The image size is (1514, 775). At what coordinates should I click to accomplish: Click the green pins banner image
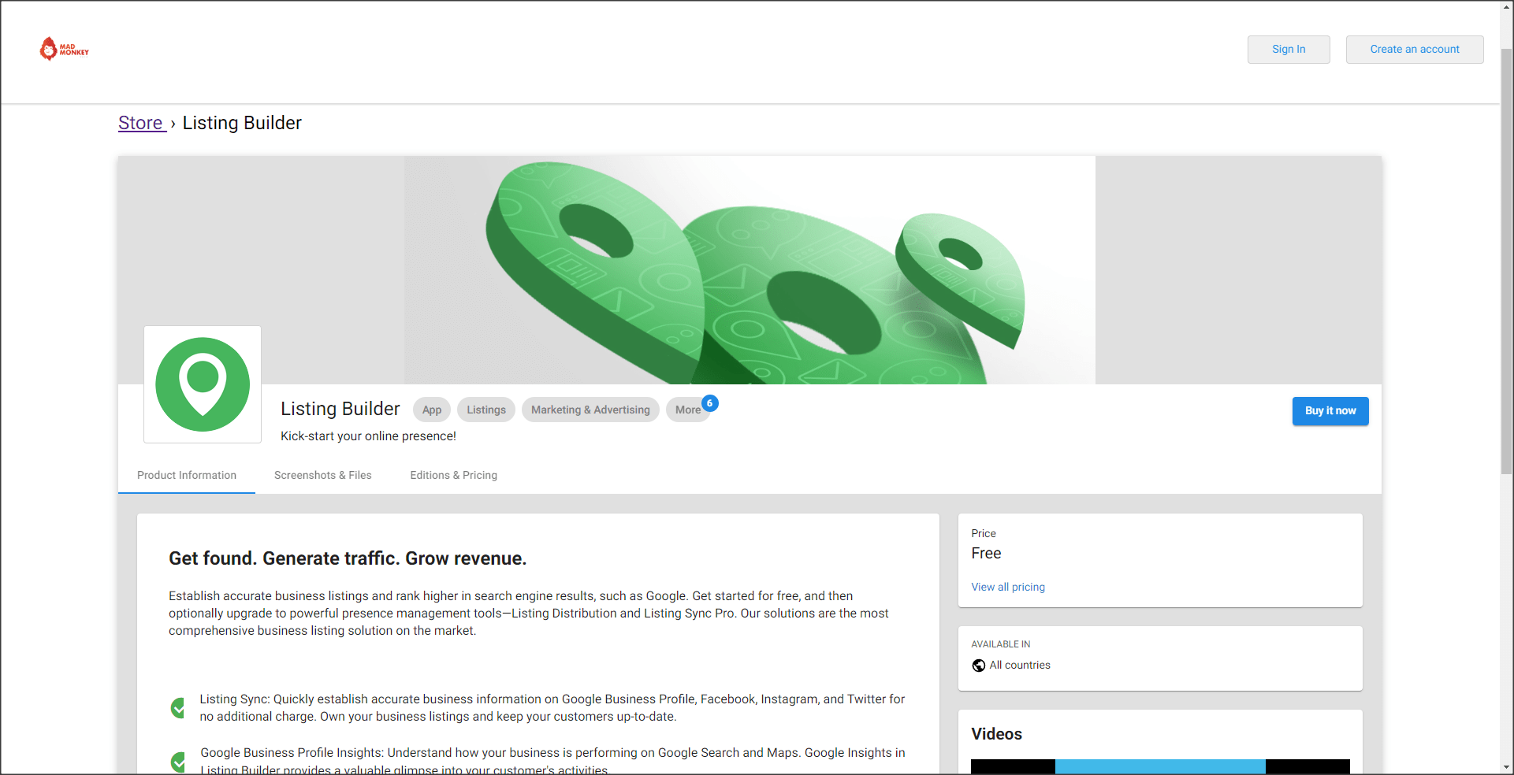pos(750,270)
